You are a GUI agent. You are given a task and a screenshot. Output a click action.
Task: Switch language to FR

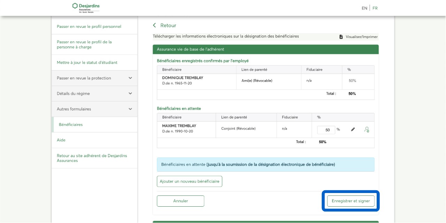[x=375, y=8]
